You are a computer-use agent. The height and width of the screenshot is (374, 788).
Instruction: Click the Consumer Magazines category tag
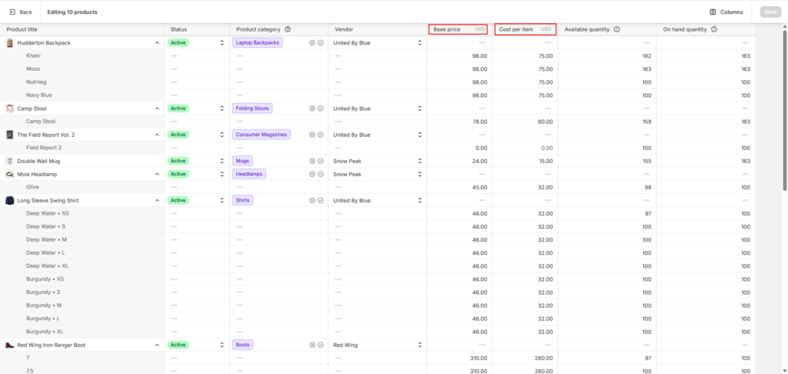pyautogui.click(x=262, y=135)
